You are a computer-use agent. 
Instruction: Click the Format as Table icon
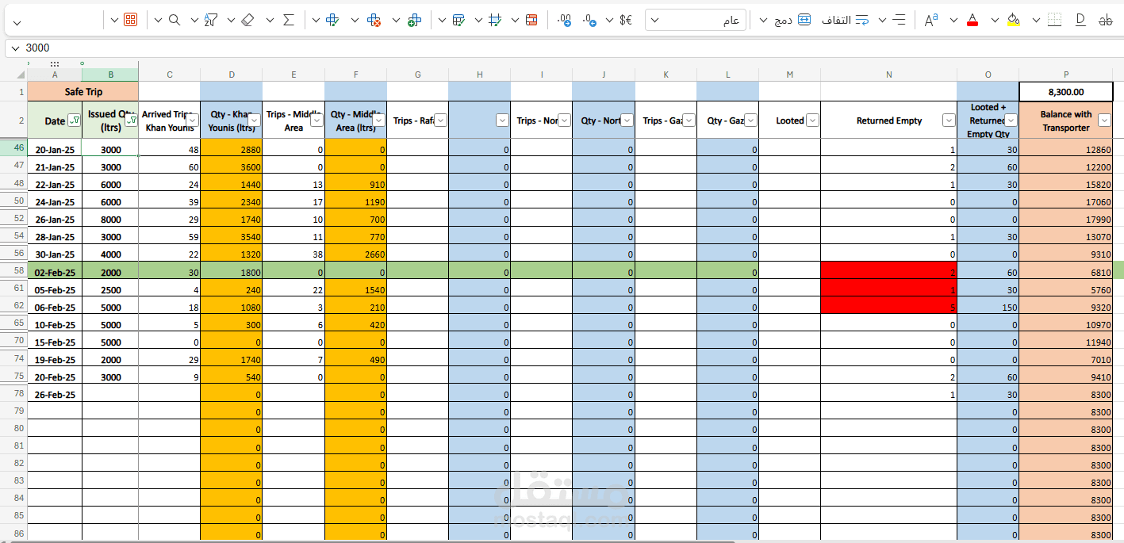(x=458, y=20)
